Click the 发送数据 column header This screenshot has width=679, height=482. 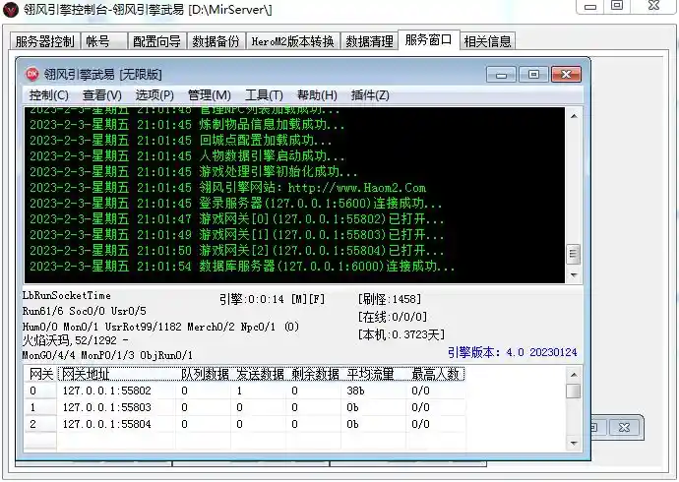point(260,374)
